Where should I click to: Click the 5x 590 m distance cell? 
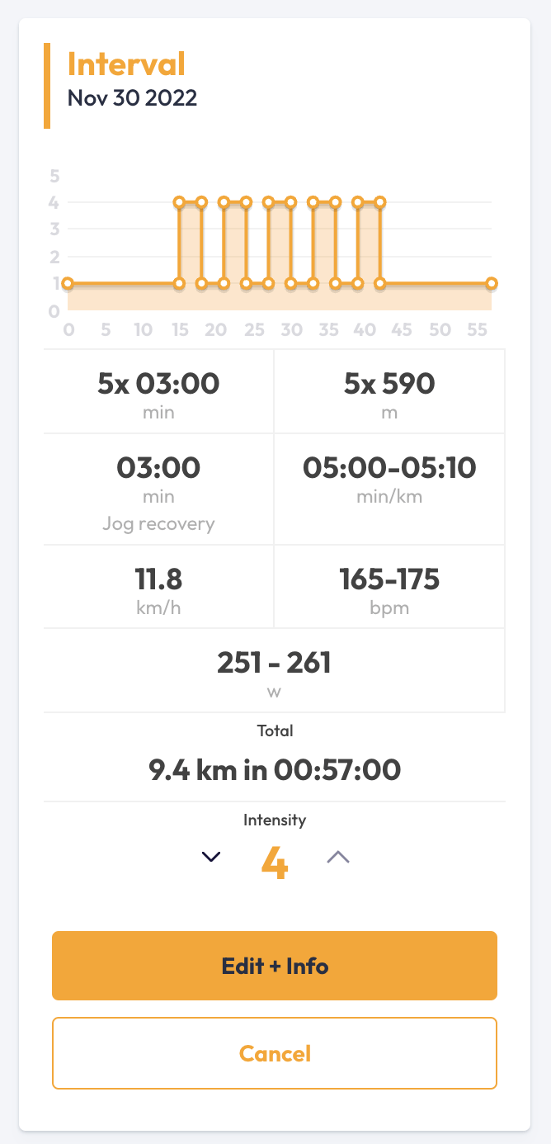389,392
